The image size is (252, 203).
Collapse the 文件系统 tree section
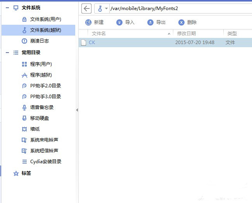(x=7, y=8)
